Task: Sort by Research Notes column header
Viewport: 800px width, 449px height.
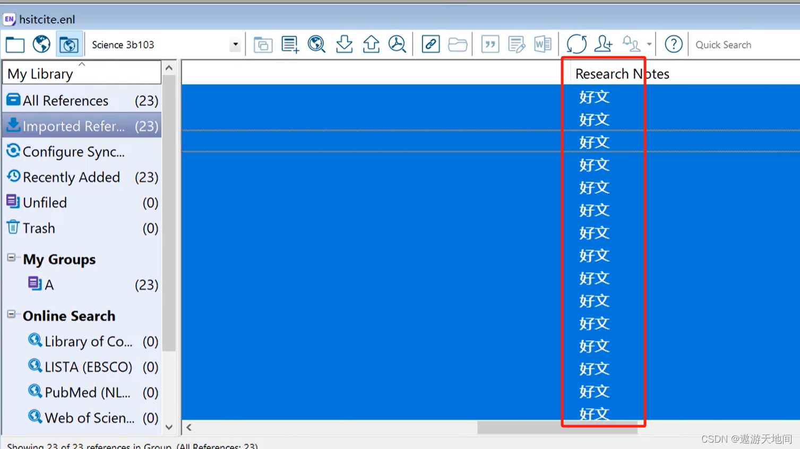Action: click(622, 74)
